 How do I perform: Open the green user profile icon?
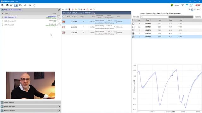(x=172, y=5)
